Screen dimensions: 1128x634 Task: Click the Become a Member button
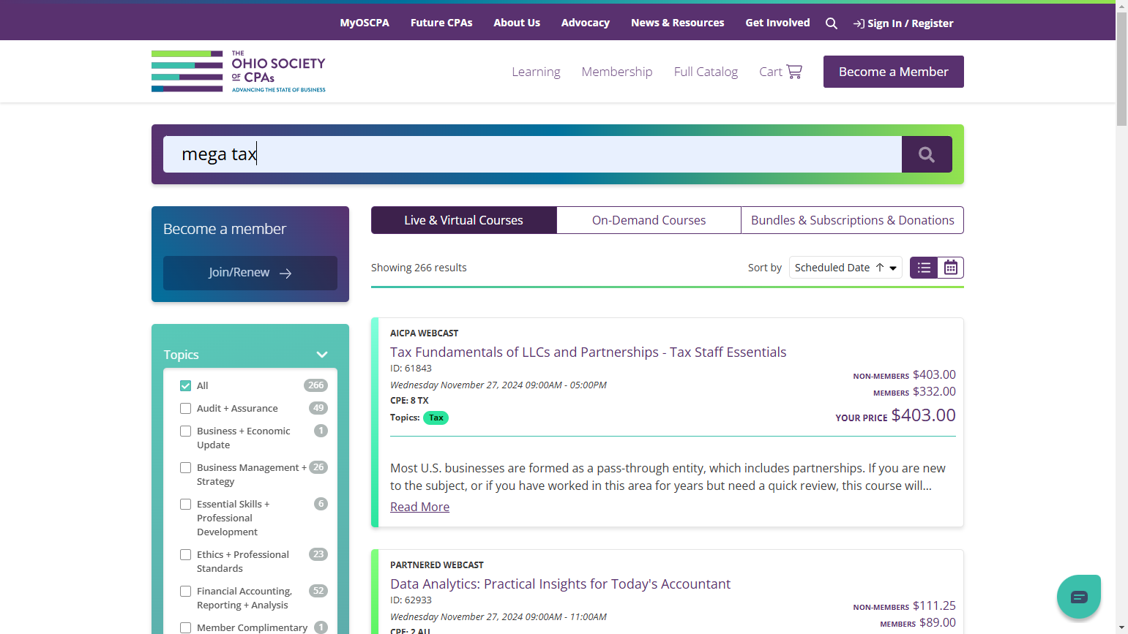point(893,72)
